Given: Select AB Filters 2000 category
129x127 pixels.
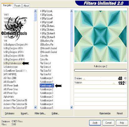Looking at the screenshot, I should pyautogui.click(x=10, y=78).
